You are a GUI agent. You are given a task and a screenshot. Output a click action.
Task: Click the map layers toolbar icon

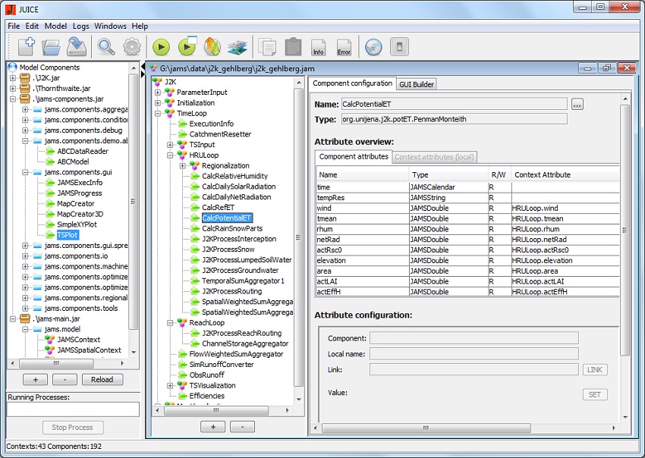[x=238, y=47]
